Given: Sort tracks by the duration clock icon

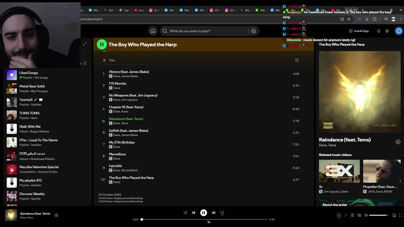Looking at the screenshot, I should pyautogui.click(x=297, y=60).
